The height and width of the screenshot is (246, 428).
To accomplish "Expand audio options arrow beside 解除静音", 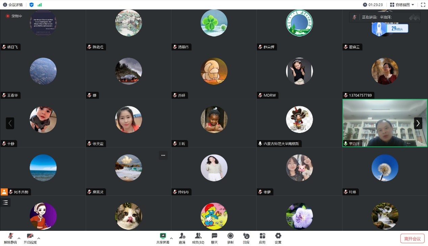I will click(x=19, y=238).
